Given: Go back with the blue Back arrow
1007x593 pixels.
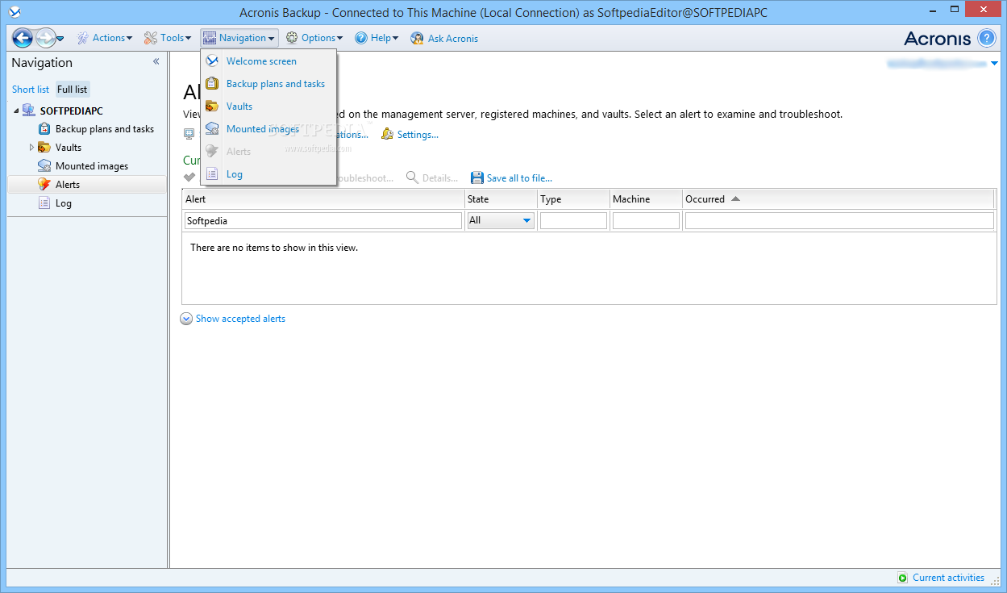Looking at the screenshot, I should click(x=23, y=37).
